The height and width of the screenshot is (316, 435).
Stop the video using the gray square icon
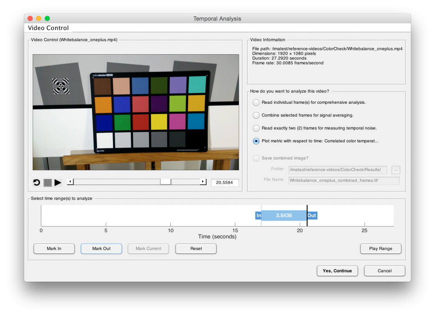tap(48, 183)
